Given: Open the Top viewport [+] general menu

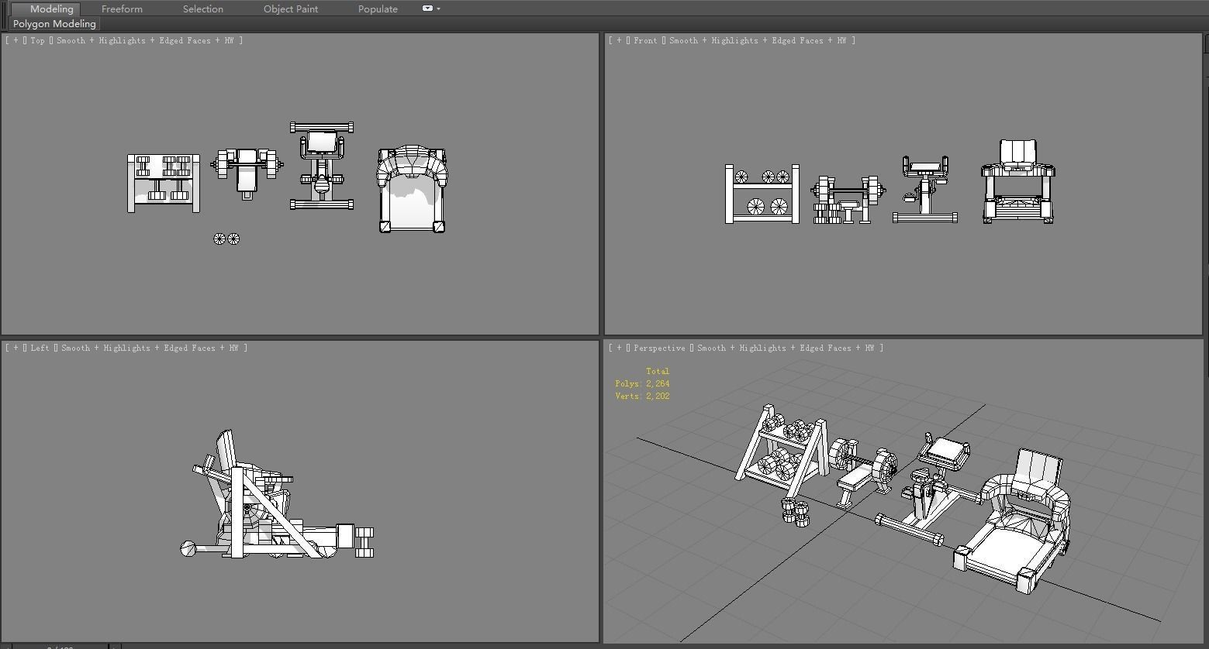Looking at the screenshot, I should pos(16,40).
